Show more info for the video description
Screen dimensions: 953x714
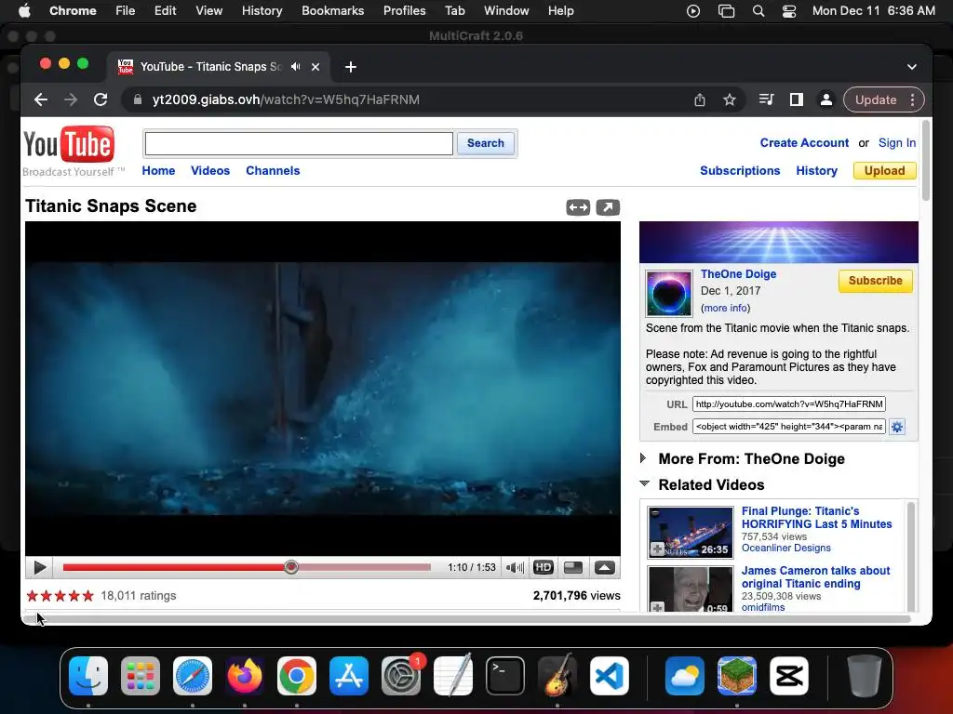click(x=726, y=308)
